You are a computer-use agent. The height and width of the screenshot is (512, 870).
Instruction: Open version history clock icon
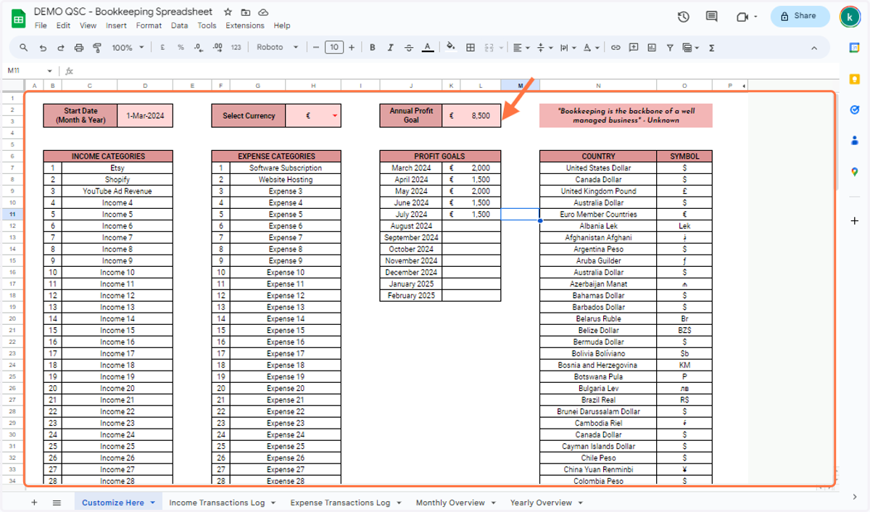[x=683, y=17]
